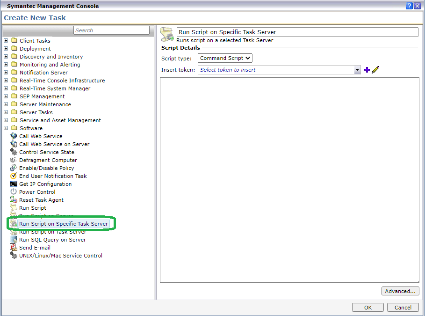The width and height of the screenshot is (425, 316).
Task: Click the Defragment Computer icon
Action: [x=14, y=160]
